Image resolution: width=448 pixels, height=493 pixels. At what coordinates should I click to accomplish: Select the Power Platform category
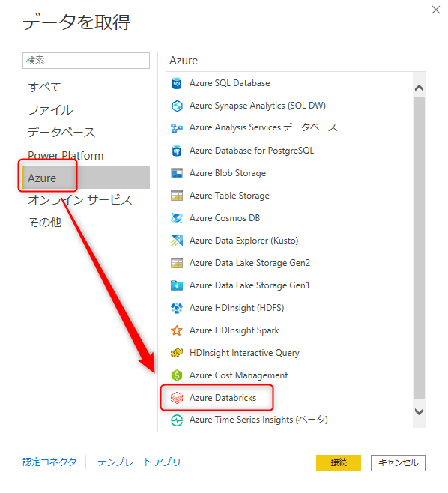pos(66,156)
